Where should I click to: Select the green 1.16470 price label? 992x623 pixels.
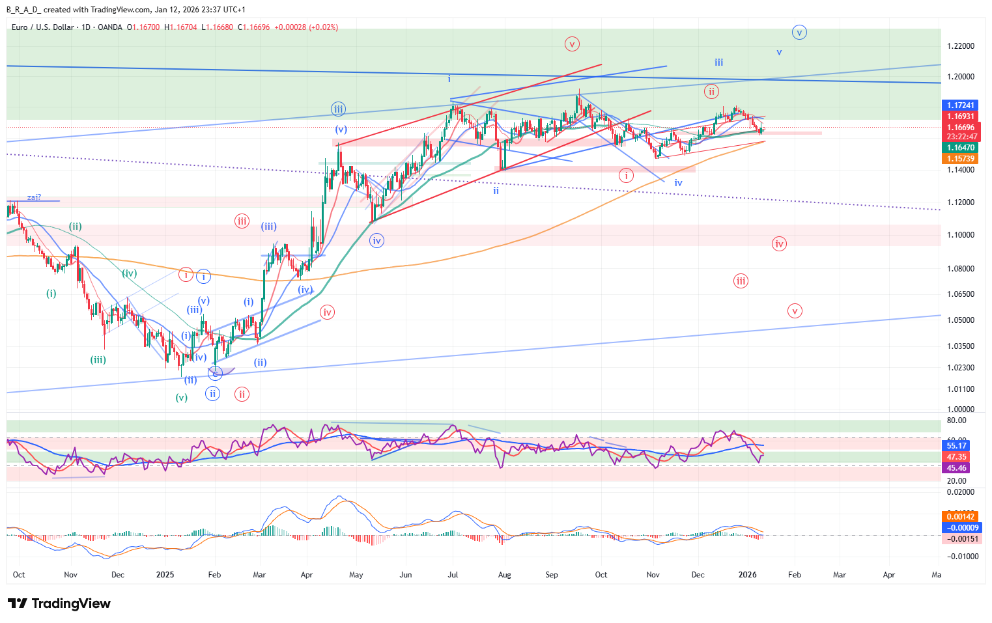(960, 148)
